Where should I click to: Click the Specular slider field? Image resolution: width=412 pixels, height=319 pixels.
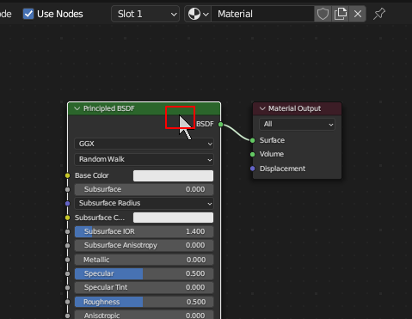144,273
